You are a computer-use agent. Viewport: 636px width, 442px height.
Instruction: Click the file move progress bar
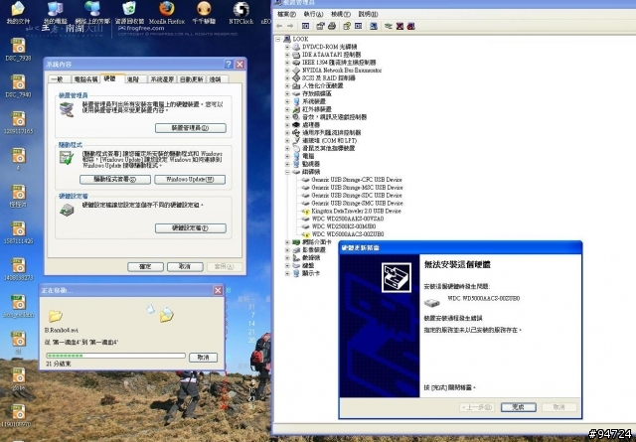tap(115, 356)
